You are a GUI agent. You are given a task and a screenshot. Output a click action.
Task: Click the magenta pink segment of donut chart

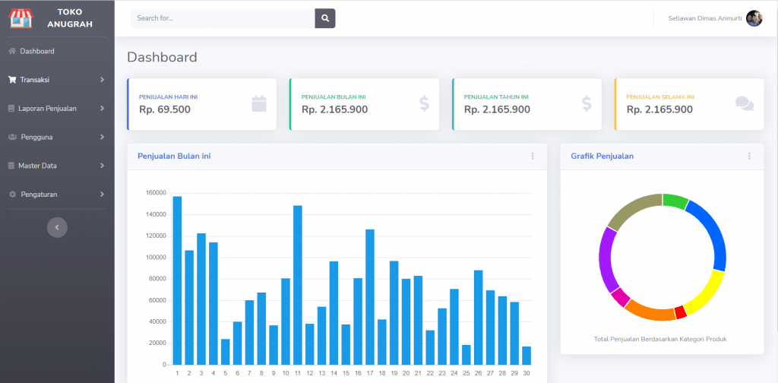coord(620,296)
